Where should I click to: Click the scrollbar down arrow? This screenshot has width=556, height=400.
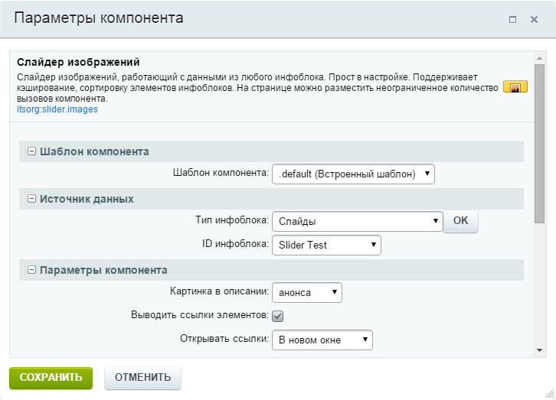(540, 350)
